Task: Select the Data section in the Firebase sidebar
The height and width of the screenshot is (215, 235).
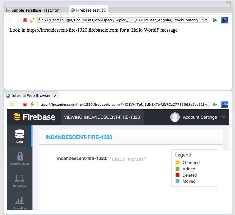Action: (x=20, y=136)
